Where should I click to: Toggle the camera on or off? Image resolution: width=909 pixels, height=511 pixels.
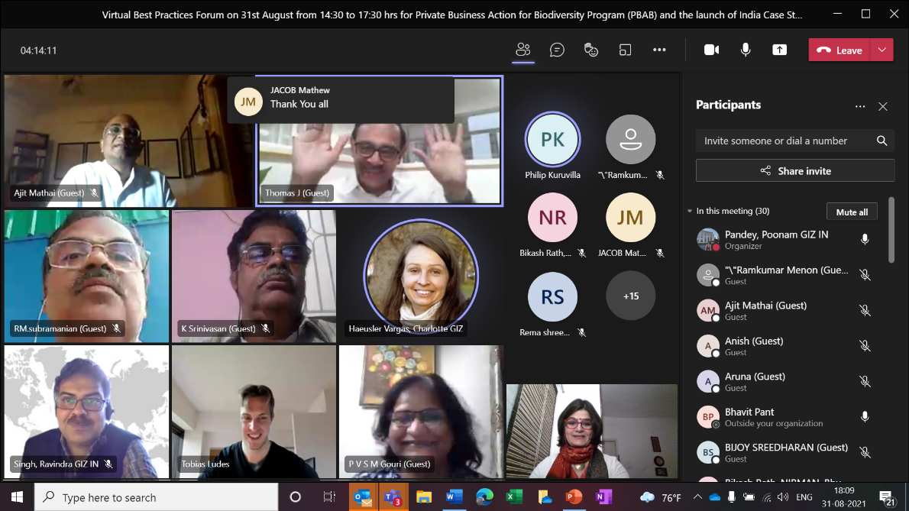[x=711, y=50]
